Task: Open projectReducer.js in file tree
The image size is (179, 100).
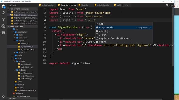Action: pos(22,76)
